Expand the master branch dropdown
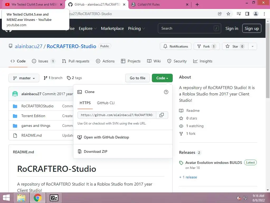Image resolution: width=270 pixels, height=203 pixels. [x=24, y=78]
